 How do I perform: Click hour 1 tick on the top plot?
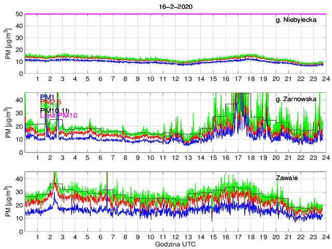(37, 79)
